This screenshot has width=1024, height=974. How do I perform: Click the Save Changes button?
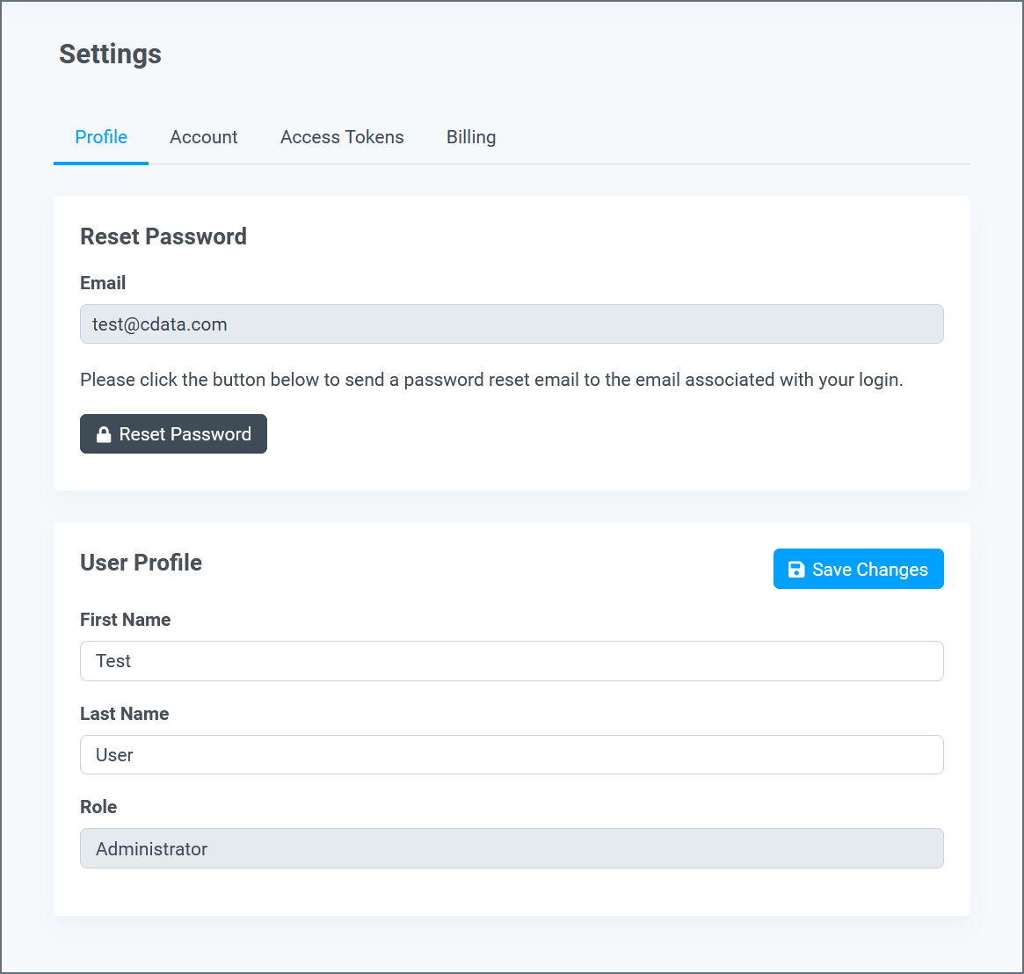pyautogui.click(x=858, y=569)
